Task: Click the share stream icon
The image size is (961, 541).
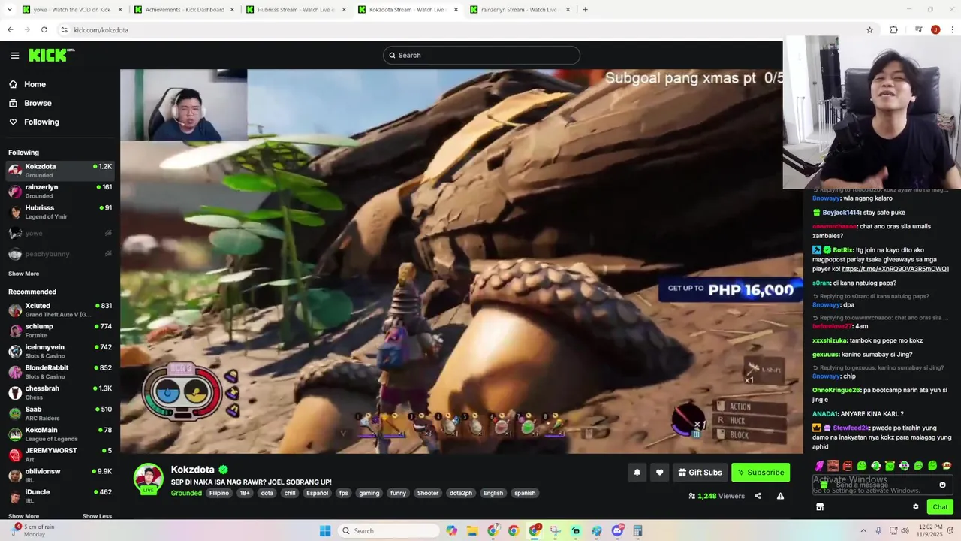Action: pyautogui.click(x=758, y=496)
